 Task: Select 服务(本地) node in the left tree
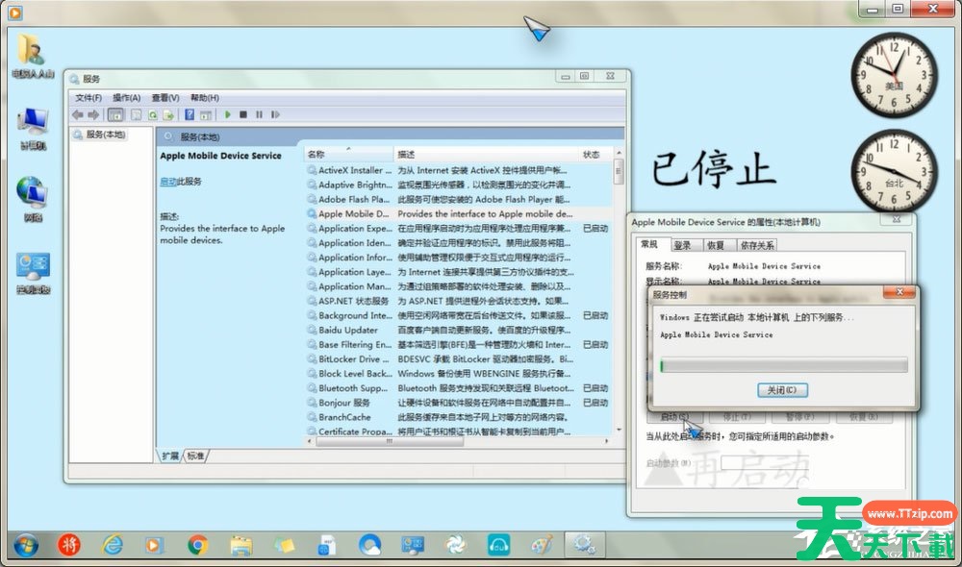[x=105, y=136]
